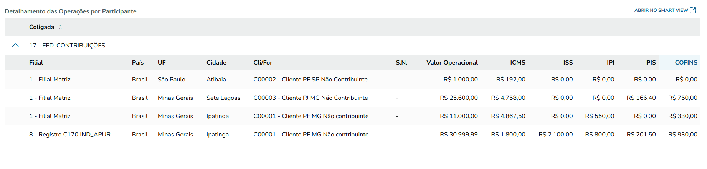This screenshot has height=169, width=707.
Task: Sort by the COFINS column header
Action: (x=686, y=63)
